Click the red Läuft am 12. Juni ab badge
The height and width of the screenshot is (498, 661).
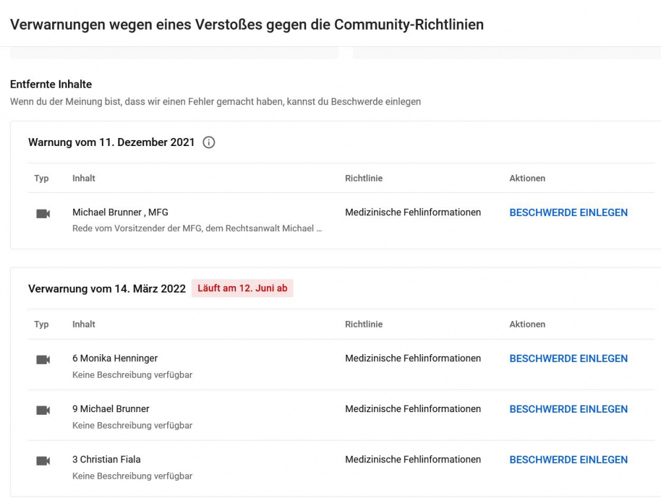(x=243, y=288)
